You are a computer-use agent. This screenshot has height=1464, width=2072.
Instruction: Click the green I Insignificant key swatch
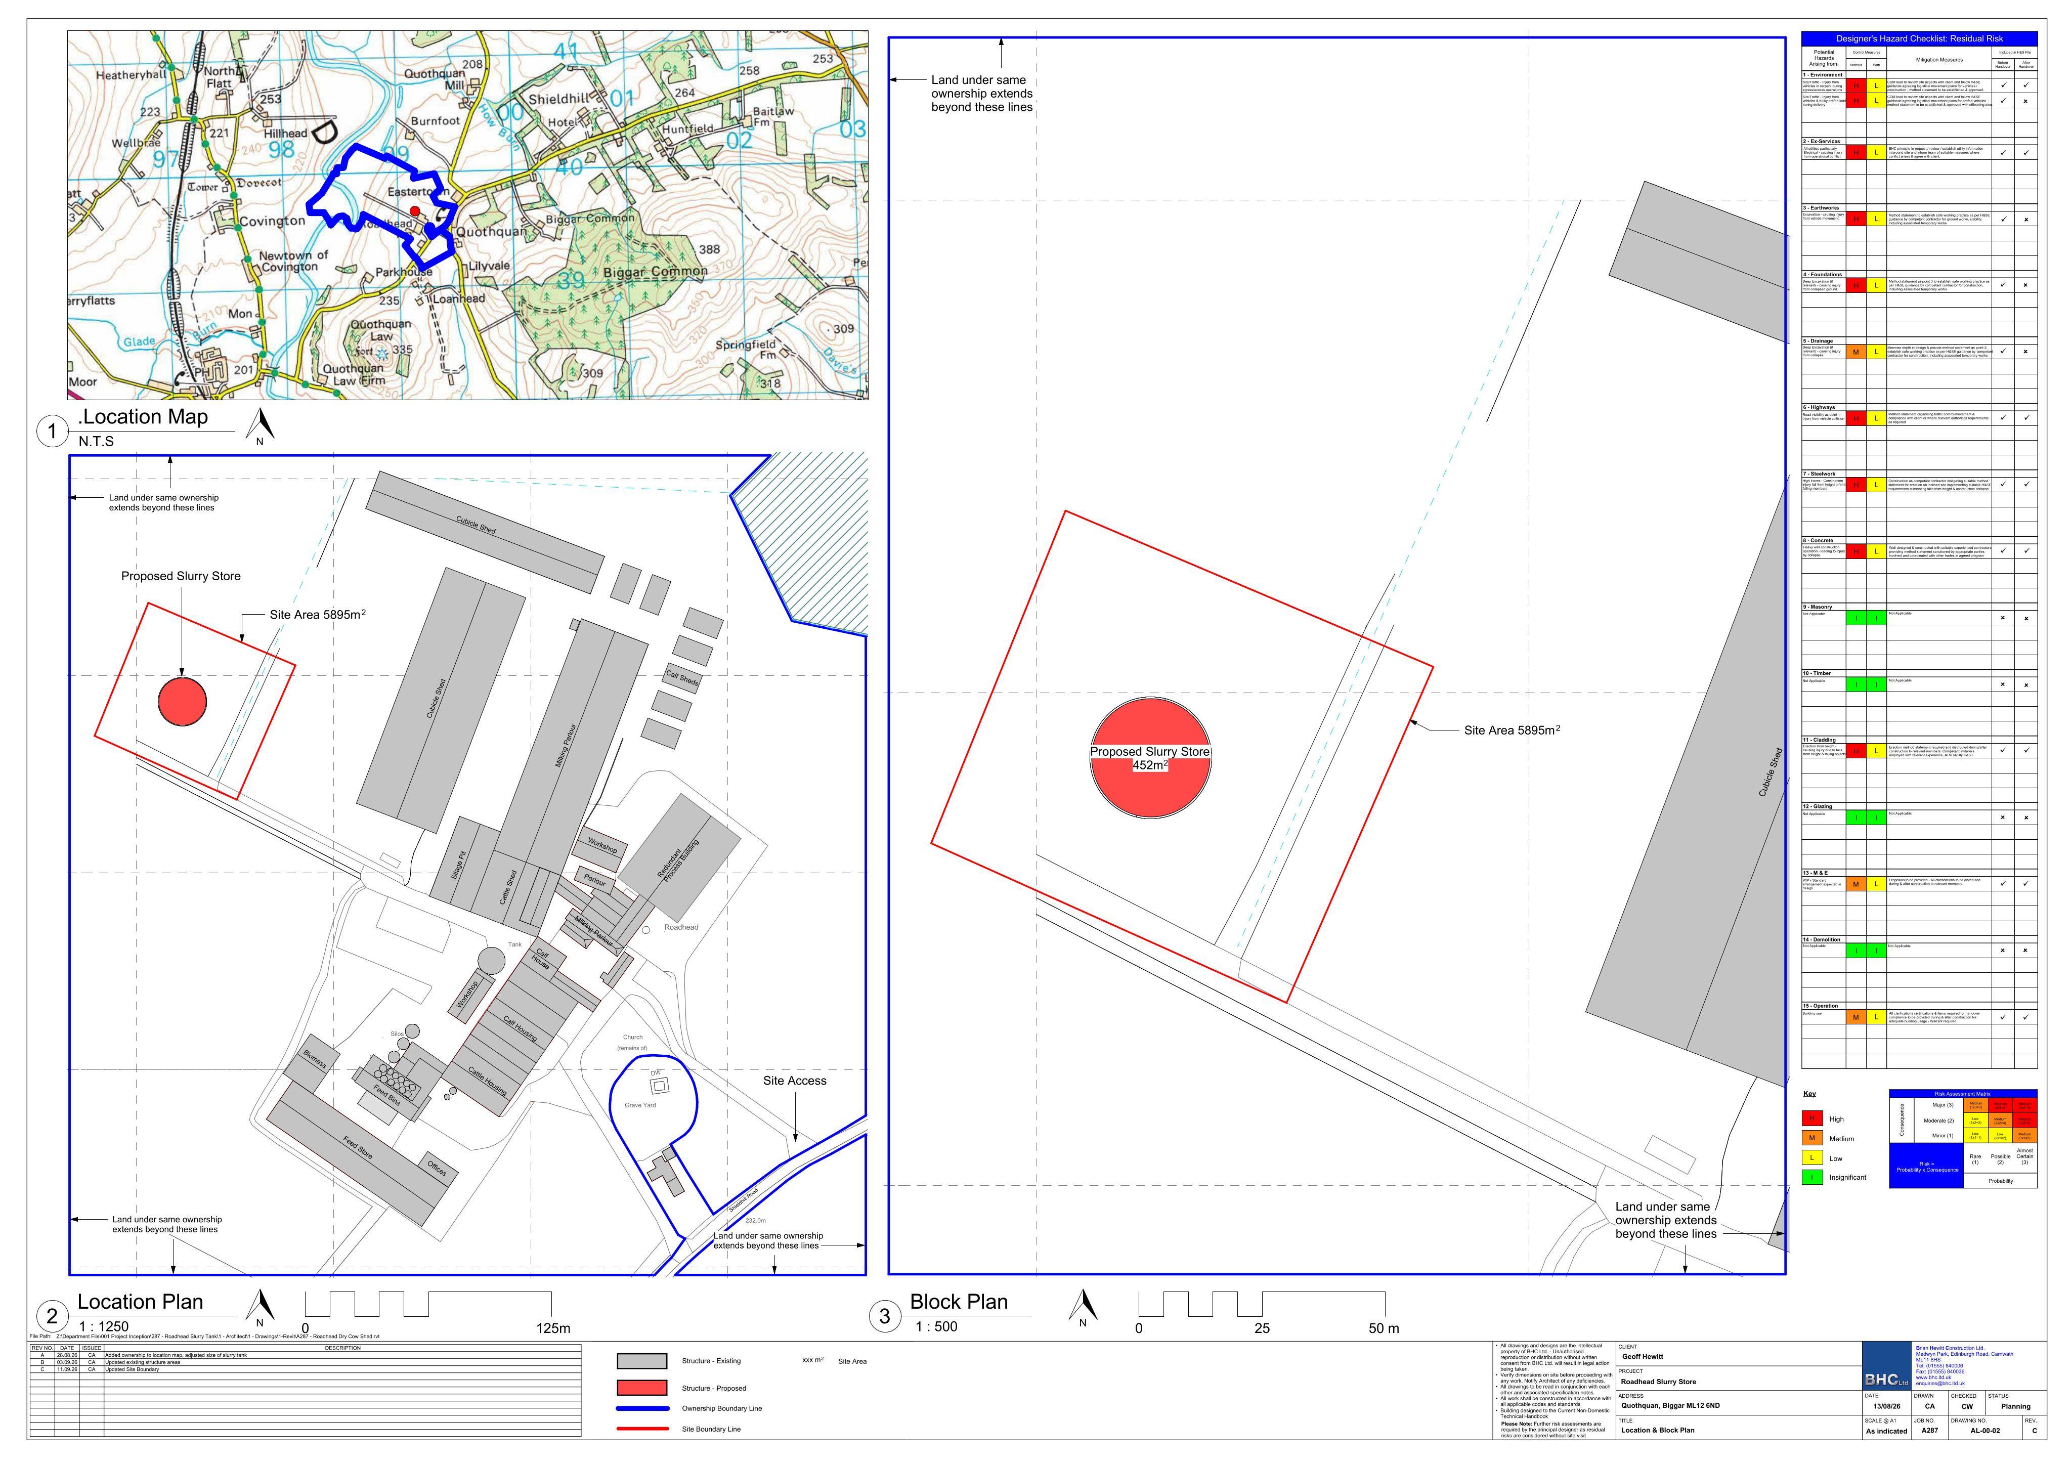[x=1811, y=1177]
